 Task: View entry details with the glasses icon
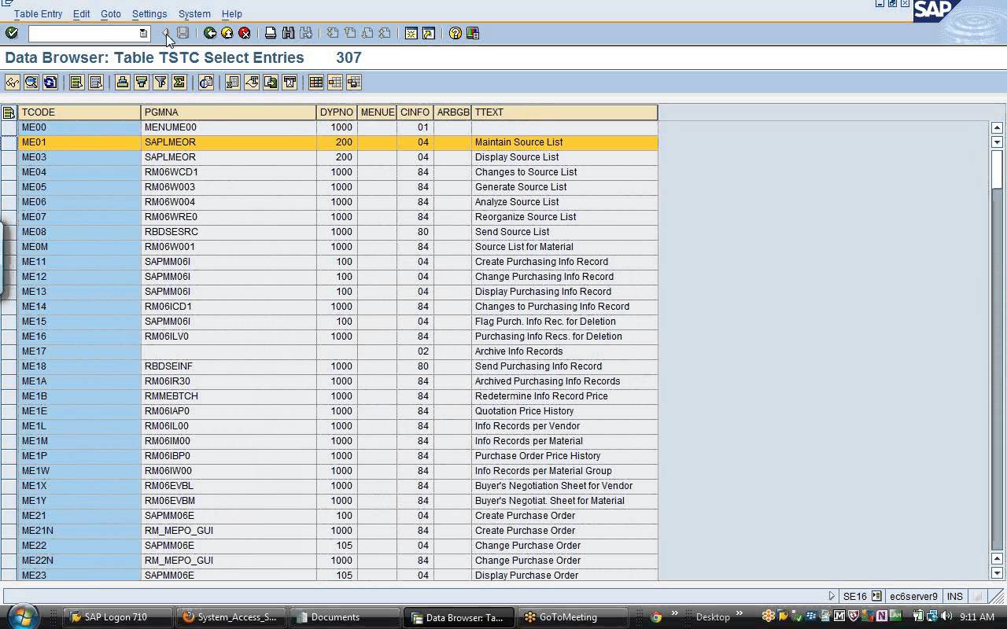pyautogui.click(x=12, y=82)
